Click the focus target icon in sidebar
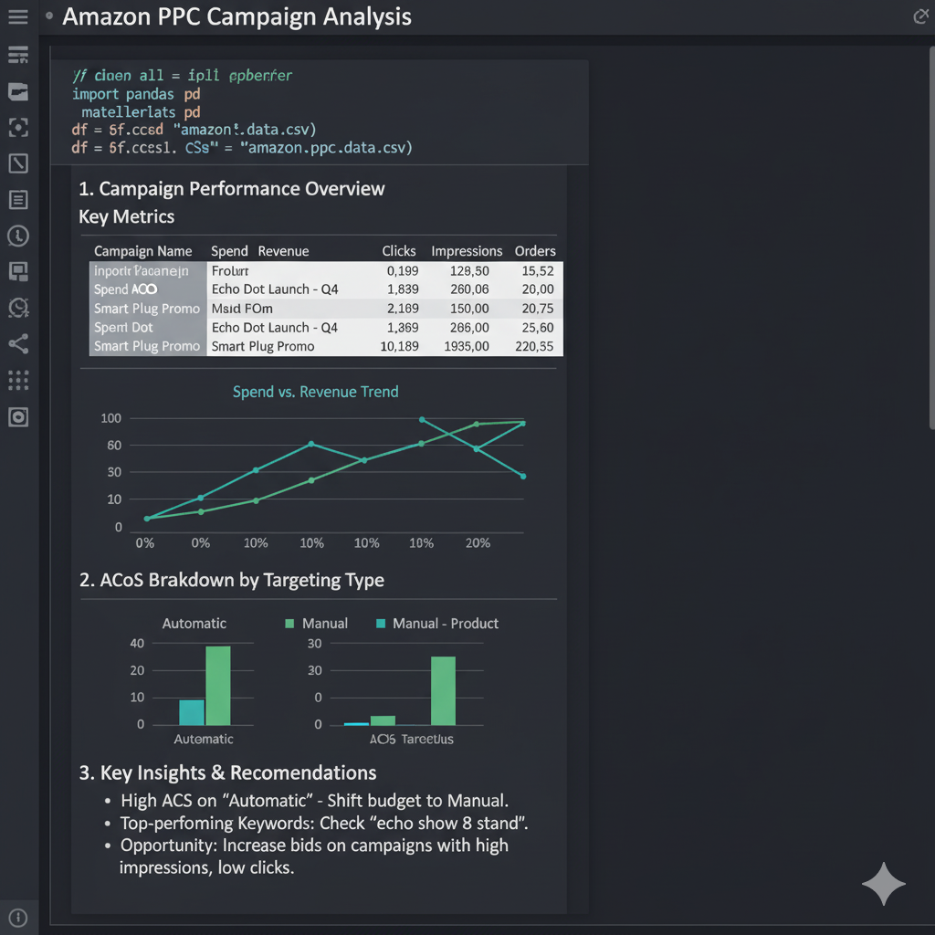The height and width of the screenshot is (935, 935). [x=18, y=127]
